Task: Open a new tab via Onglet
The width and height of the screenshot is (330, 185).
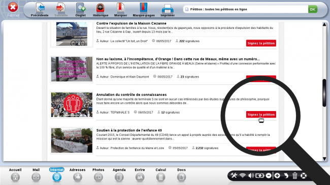Action: (x=80, y=10)
